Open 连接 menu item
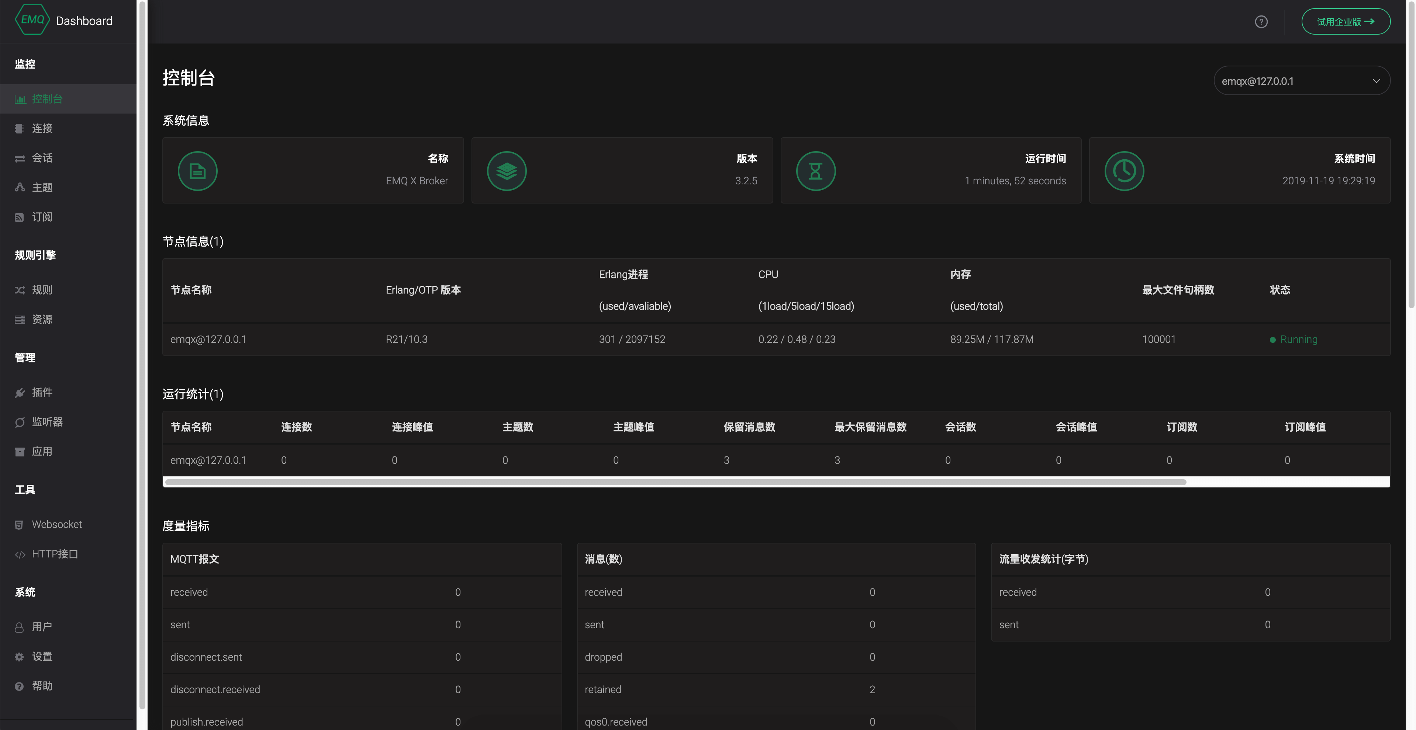This screenshot has height=730, width=1416. tap(68, 129)
